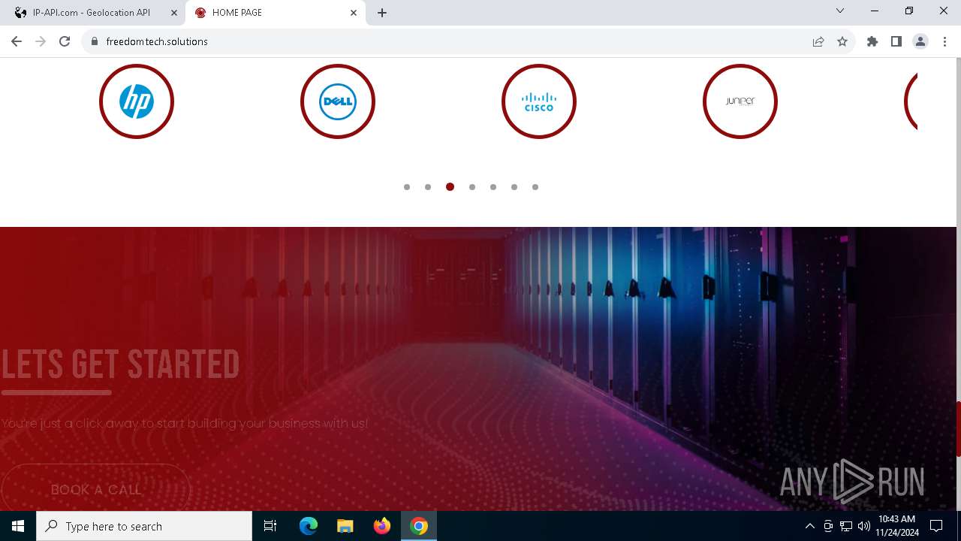View site information lock icon
Screen dimensions: 961x541
pos(95,41)
